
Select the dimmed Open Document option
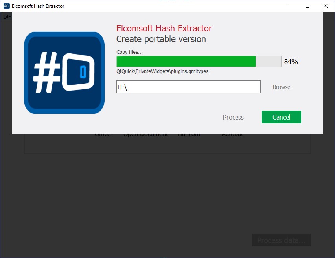point(145,135)
